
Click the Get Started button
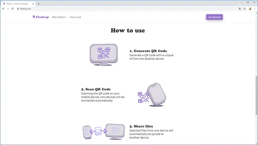click(x=214, y=17)
